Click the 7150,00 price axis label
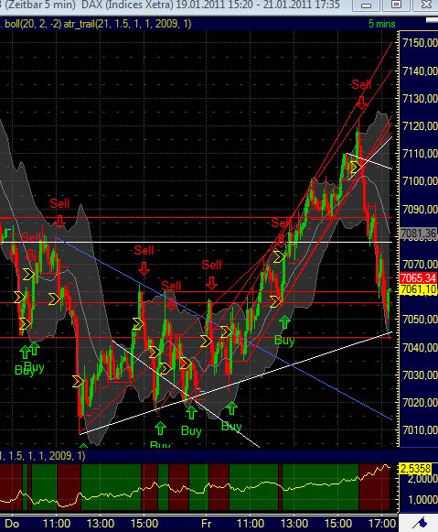 (420, 43)
